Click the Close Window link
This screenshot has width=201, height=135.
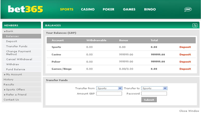tap(189, 111)
